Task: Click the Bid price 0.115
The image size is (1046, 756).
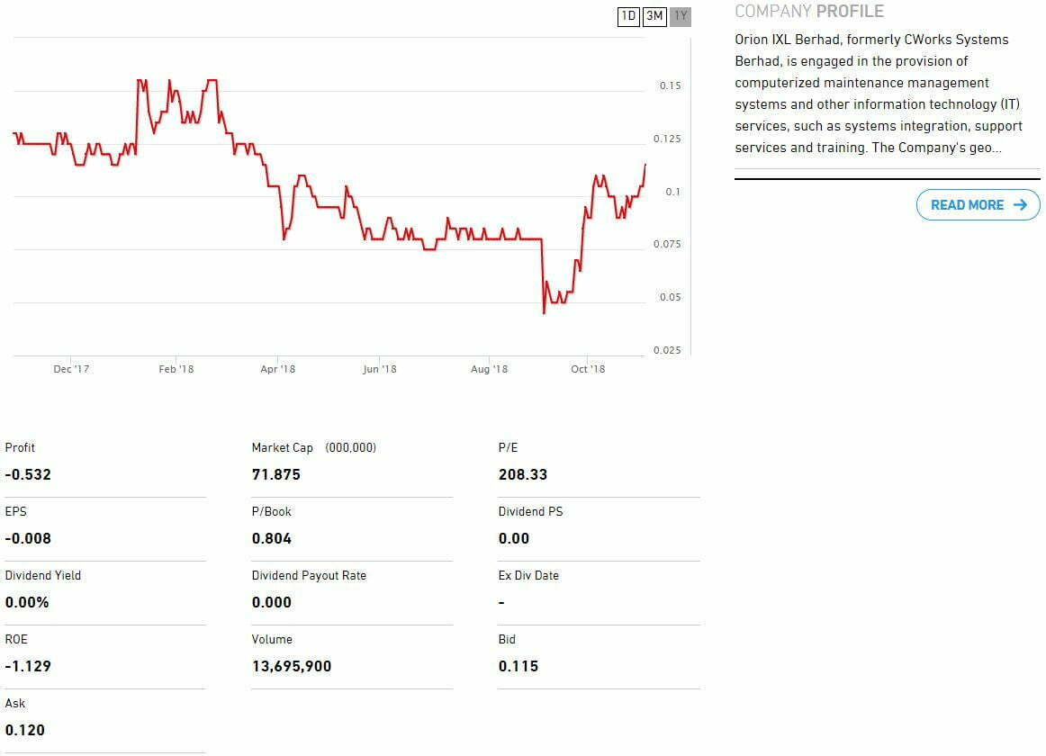Action: click(518, 666)
